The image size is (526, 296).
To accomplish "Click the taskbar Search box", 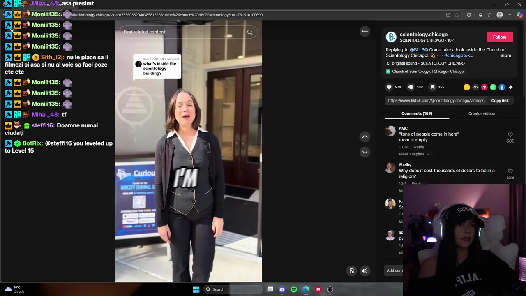I will click(x=233, y=289).
